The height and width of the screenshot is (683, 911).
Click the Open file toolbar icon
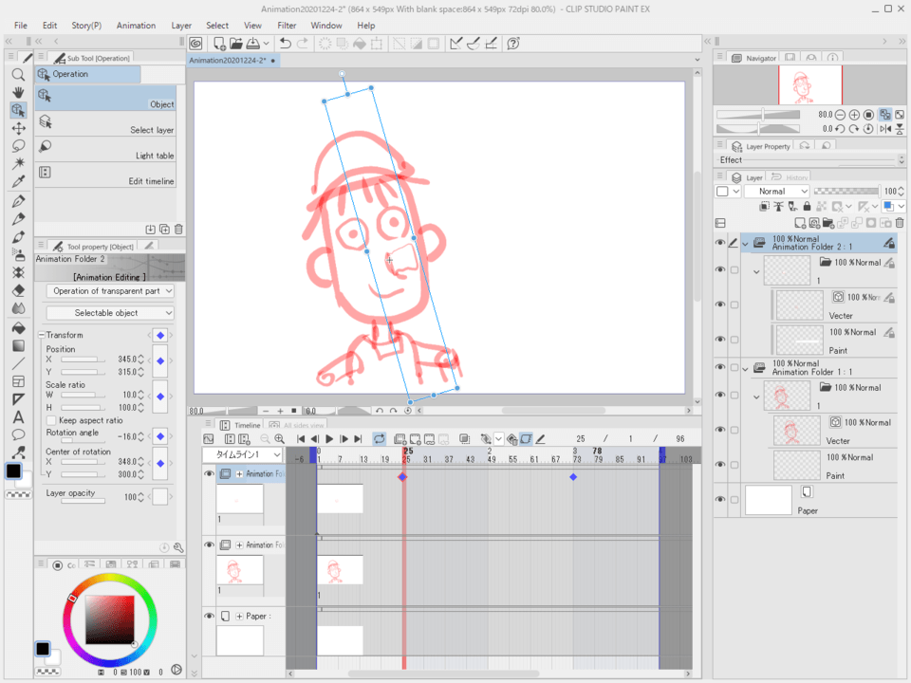click(236, 44)
